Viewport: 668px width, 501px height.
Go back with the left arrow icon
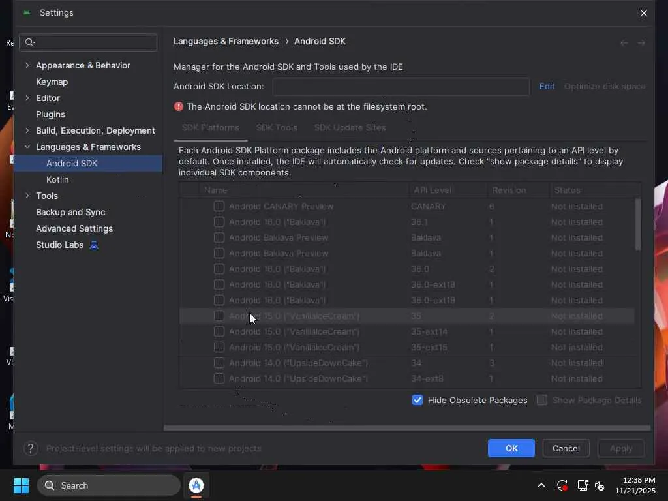point(624,42)
